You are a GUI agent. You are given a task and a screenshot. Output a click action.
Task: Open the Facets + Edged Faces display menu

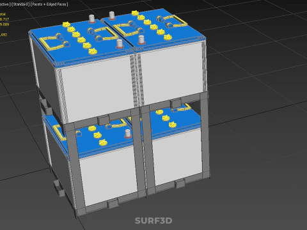(x=49, y=4)
